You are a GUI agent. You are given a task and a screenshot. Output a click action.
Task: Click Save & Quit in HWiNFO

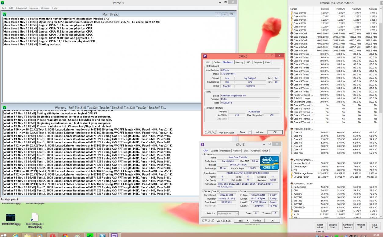pos(375,226)
